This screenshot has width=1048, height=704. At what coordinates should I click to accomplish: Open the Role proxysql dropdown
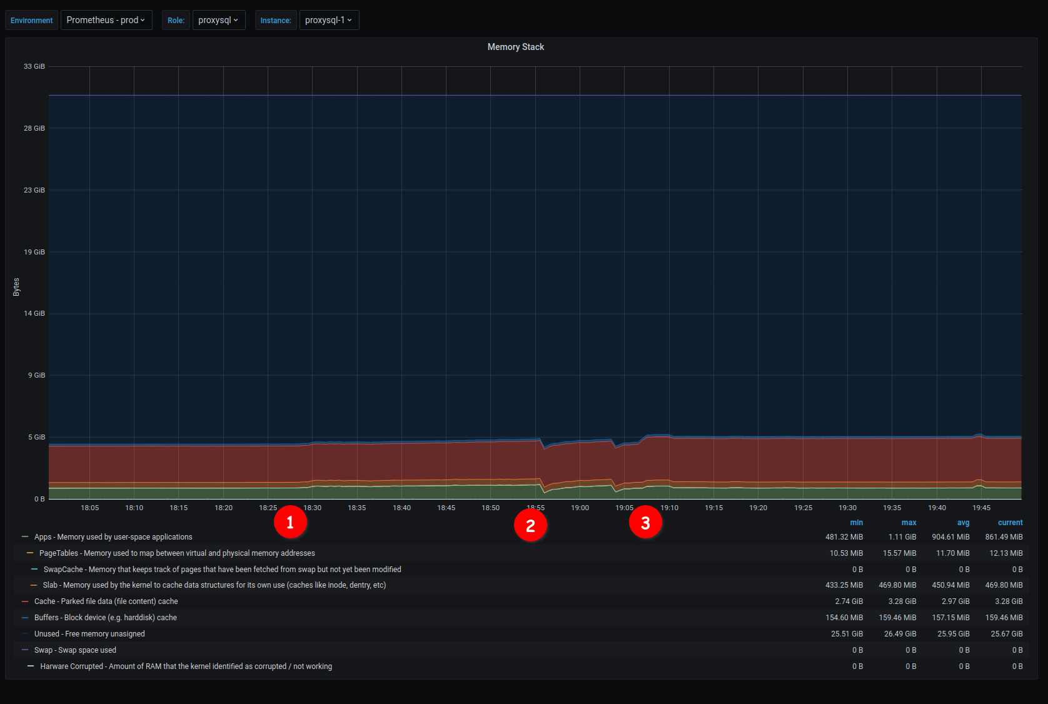pyautogui.click(x=218, y=20)
